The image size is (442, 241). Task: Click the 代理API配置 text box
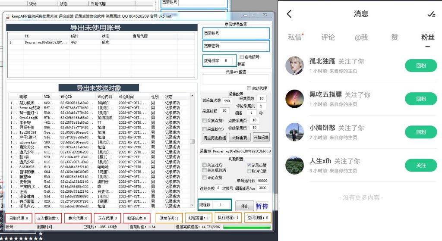(235, 80)
